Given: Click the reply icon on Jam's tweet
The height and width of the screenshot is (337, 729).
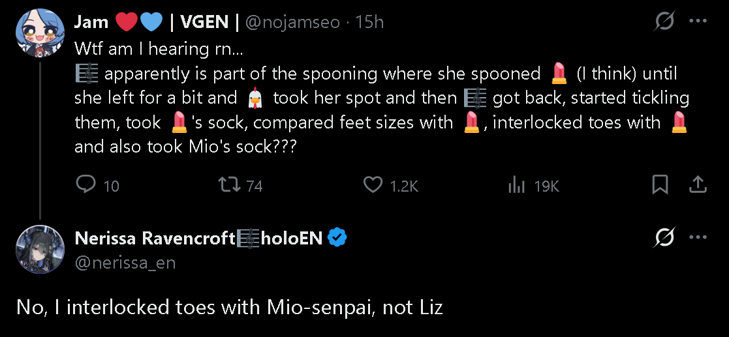Looking at the screenshot, I should (86, 185).
